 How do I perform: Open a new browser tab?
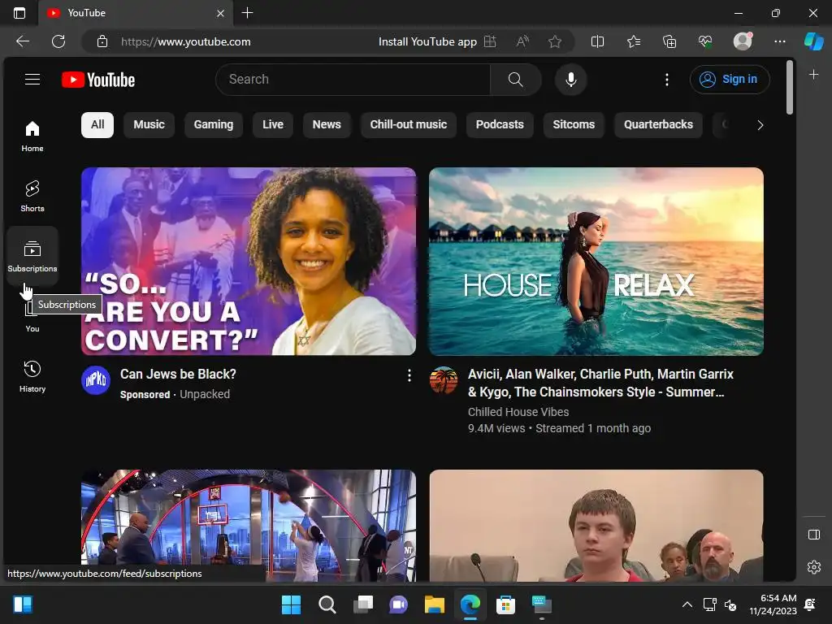(x=247, y=13)
